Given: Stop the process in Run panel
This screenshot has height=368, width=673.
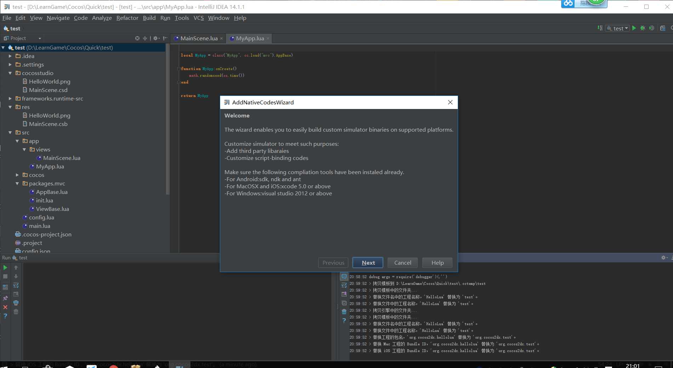Looking at the screenshot, I should (5, 276).
